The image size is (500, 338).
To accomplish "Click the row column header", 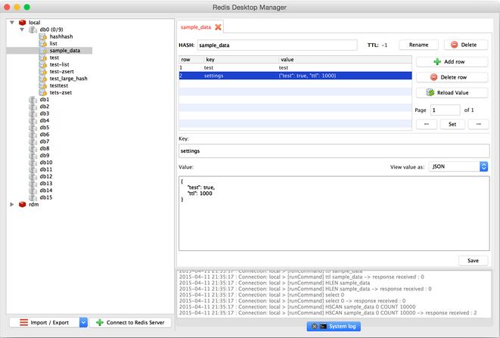I will tap(191, 59).
